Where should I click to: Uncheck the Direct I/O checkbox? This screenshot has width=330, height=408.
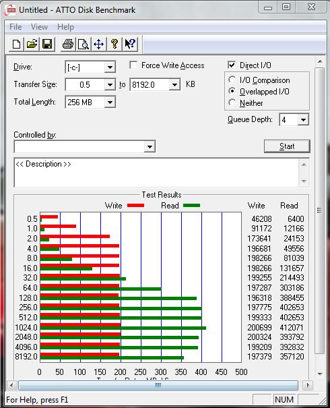(x=232, y=65)
